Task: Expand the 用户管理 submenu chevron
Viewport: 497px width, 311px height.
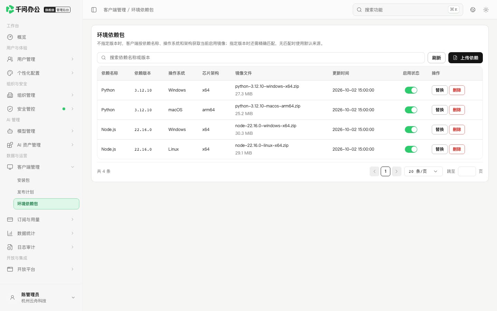Action: coord(72,59)
